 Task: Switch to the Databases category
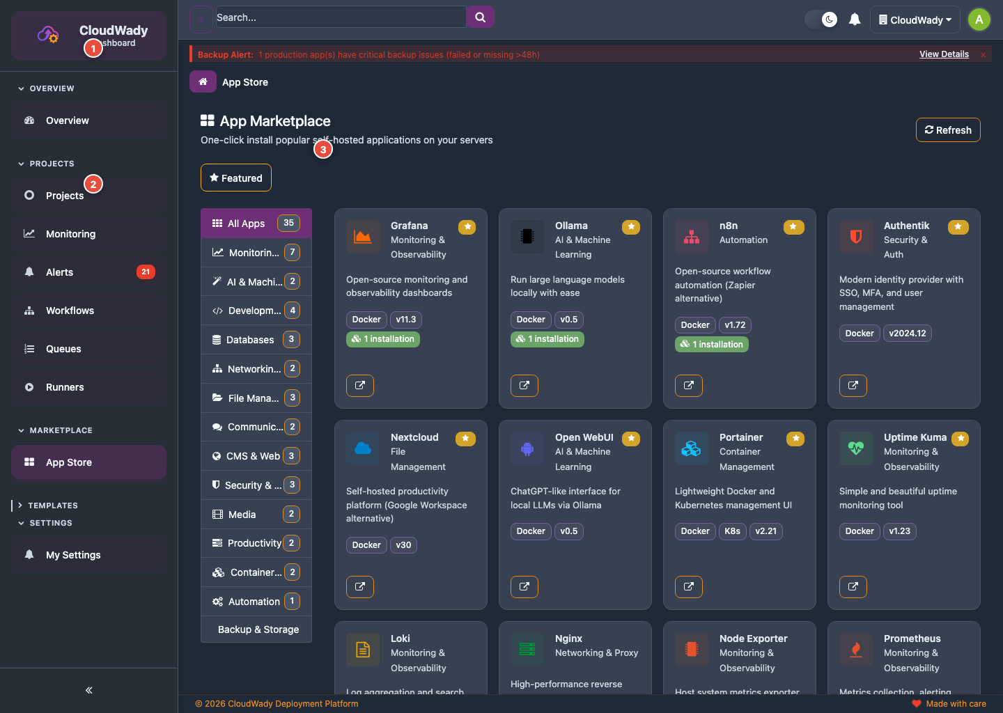coord(247,339)
